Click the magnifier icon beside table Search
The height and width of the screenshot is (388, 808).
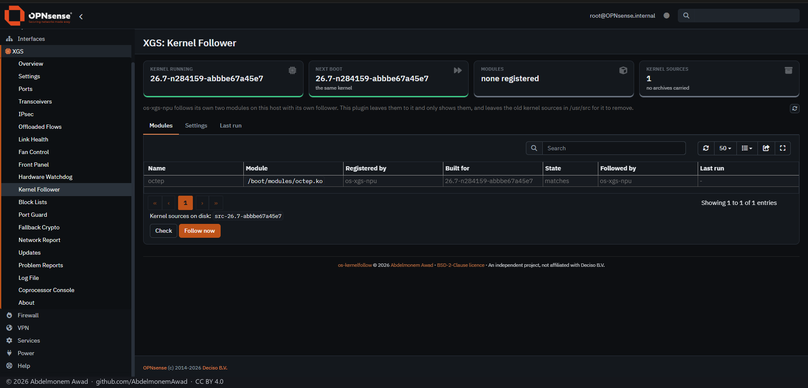click(x=534, y=148)
